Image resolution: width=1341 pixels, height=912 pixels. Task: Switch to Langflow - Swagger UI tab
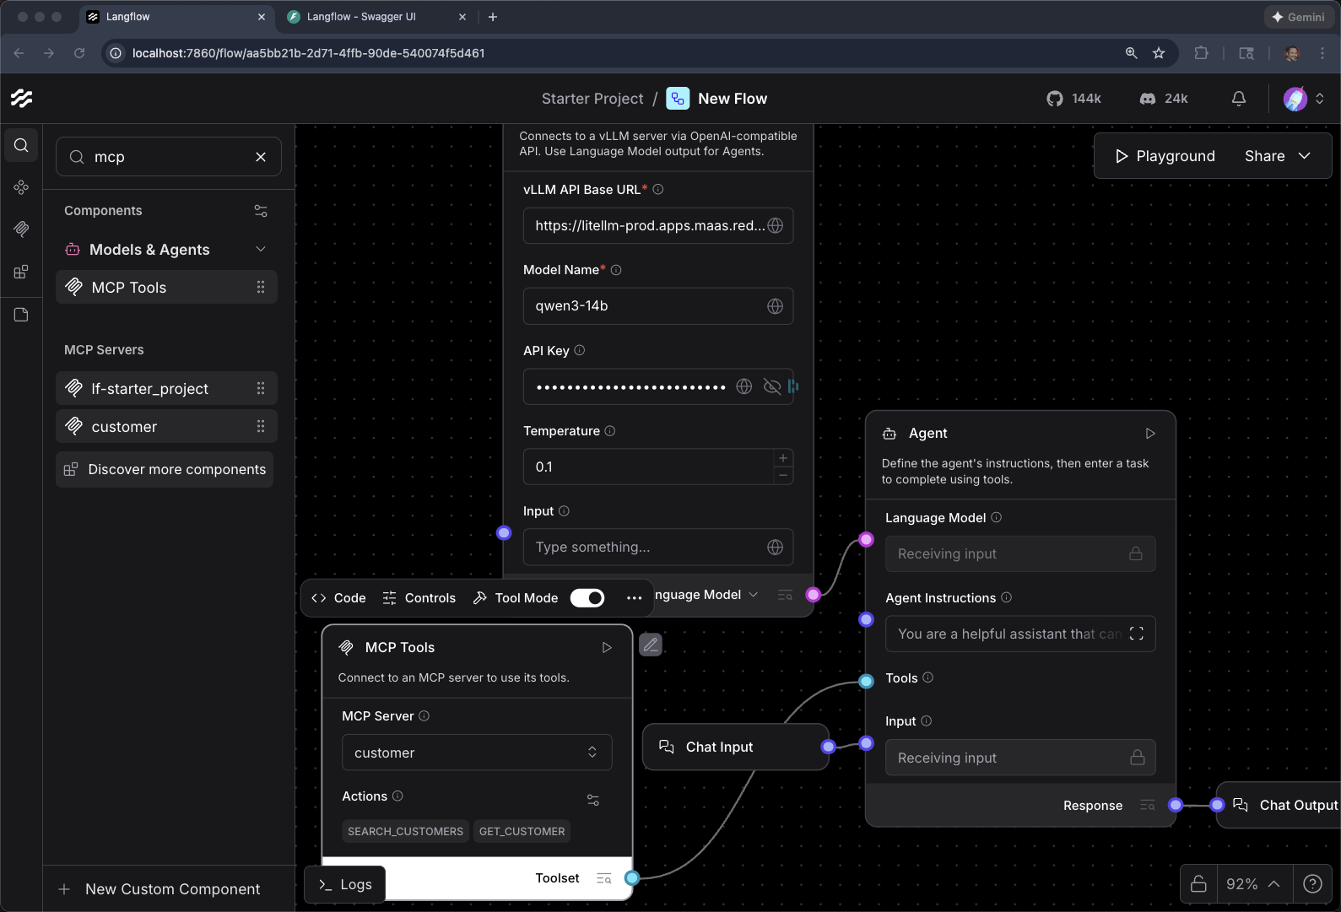pyautogui.click(x=361, y=17)
